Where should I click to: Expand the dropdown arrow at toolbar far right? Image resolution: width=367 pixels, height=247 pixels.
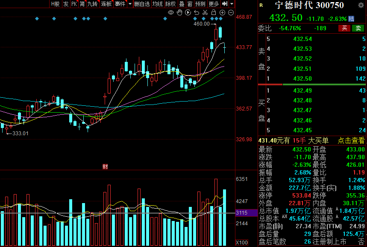232,4
